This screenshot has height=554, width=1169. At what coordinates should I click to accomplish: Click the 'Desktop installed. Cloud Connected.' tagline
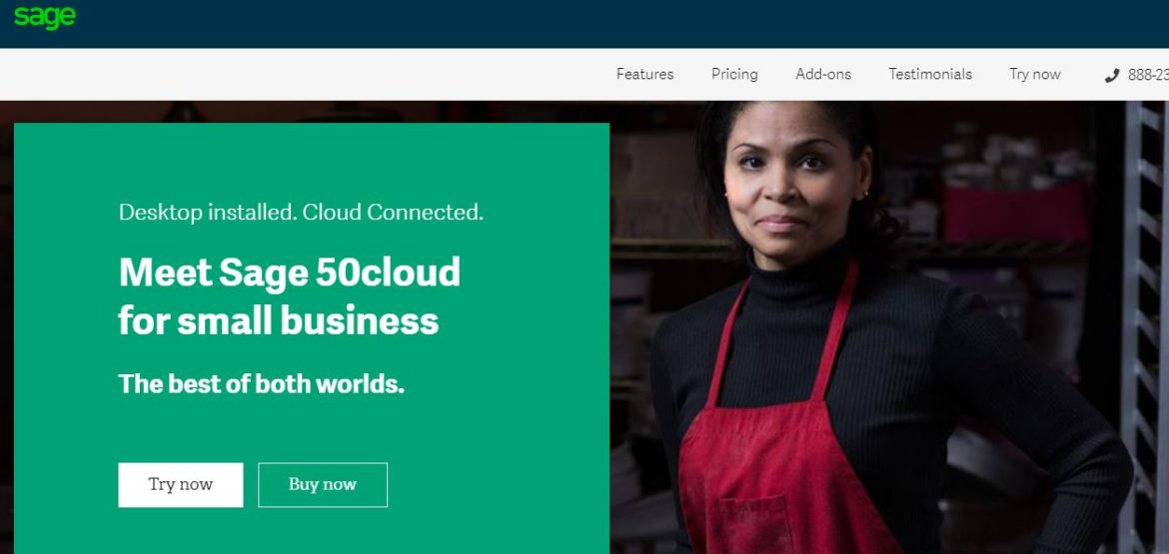pyautogui.click(x=301, y=212)
